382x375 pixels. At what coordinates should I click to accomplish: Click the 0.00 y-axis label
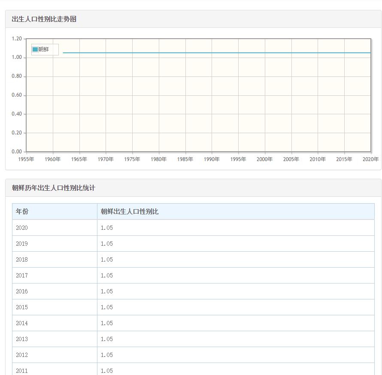[17, 151]
